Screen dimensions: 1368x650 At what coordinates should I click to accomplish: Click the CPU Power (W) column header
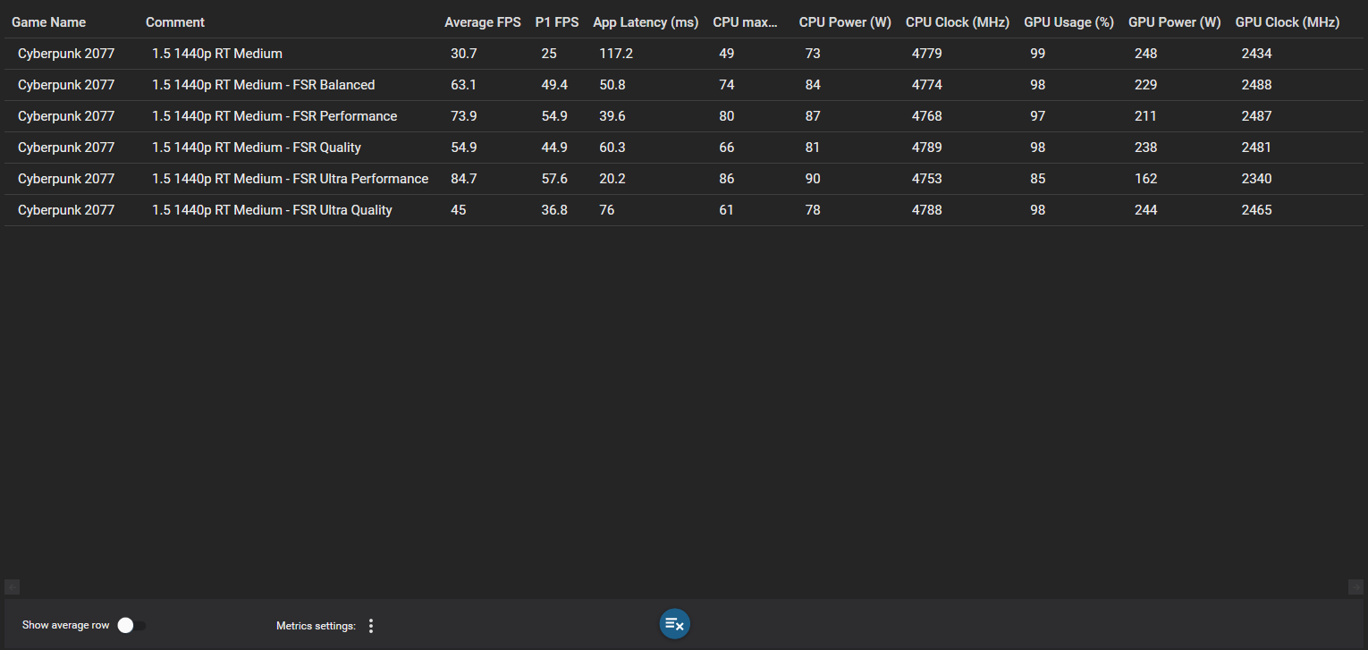click(x=845, y=22)
